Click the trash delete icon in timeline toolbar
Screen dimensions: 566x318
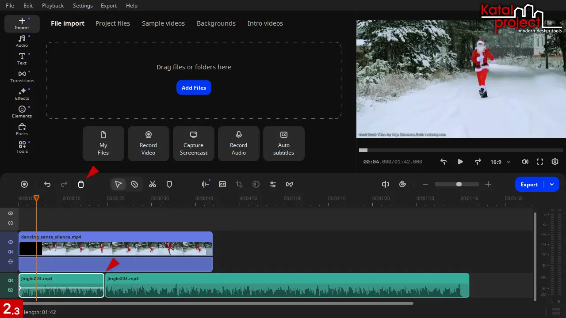tap(81, 184)
